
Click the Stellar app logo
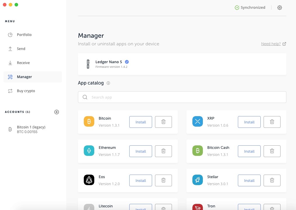(x=197, y=180)
